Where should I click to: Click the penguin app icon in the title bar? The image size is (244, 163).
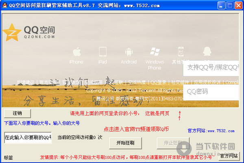coord(4,5)
